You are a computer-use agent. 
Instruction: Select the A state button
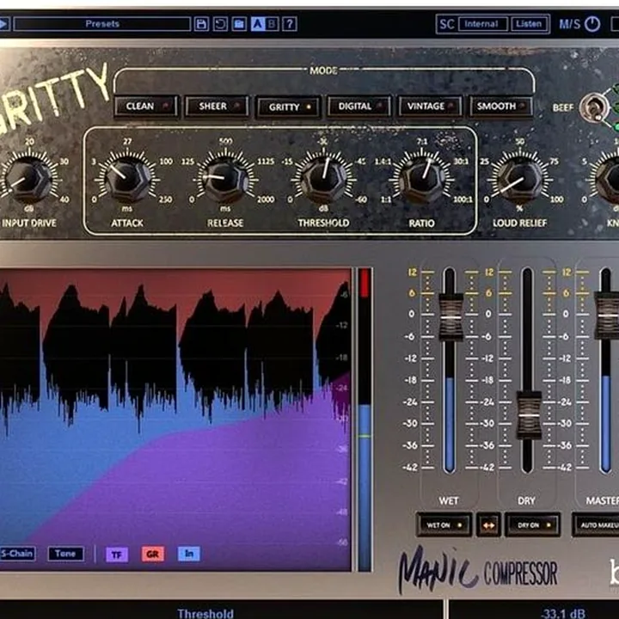coord(258,24)
